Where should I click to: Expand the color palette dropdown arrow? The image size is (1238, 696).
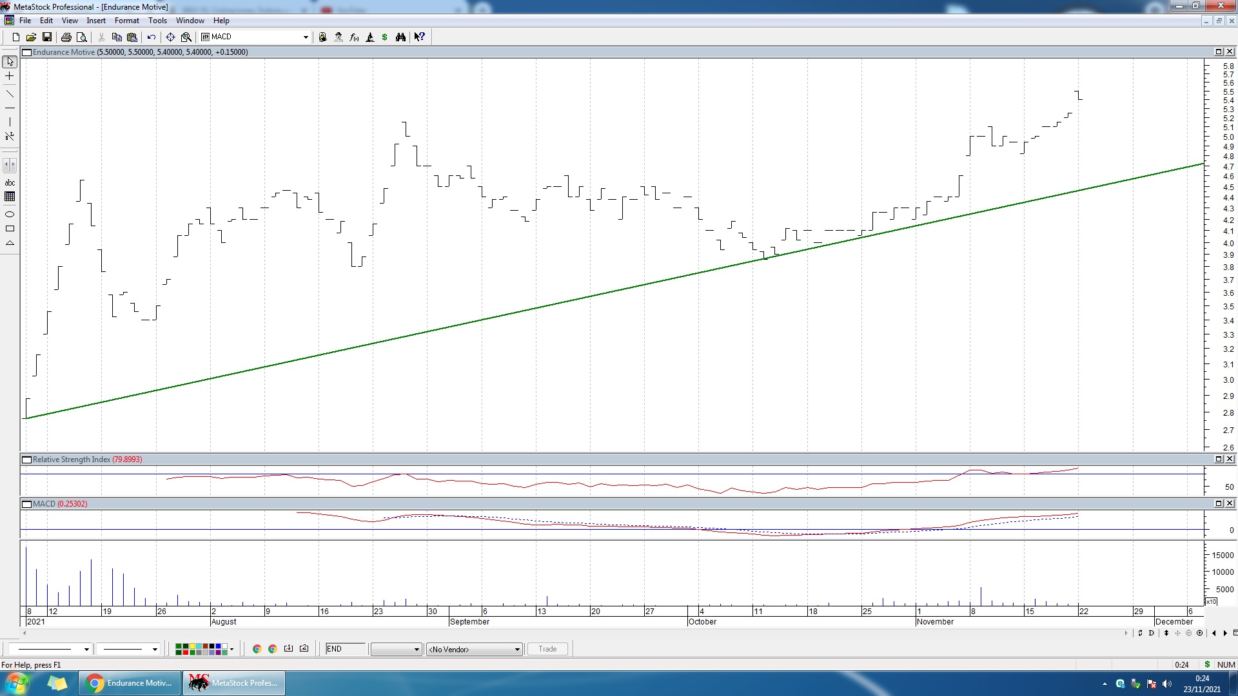tap(231, 649)
